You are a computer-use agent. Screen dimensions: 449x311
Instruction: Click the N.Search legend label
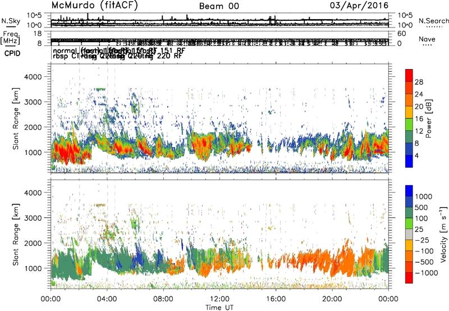[433, 21]
